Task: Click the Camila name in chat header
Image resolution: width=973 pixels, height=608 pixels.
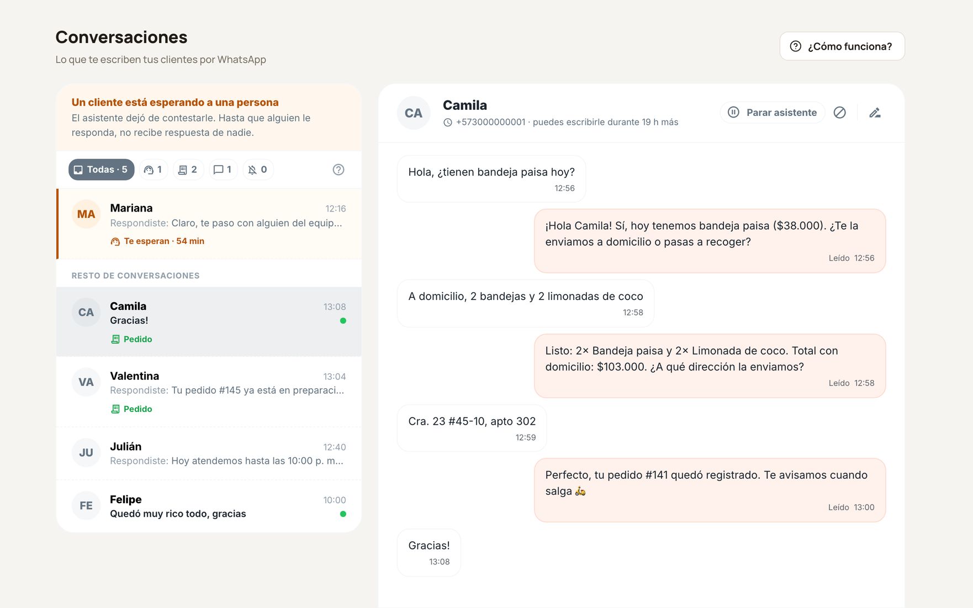Action: (x=465, y=105)
